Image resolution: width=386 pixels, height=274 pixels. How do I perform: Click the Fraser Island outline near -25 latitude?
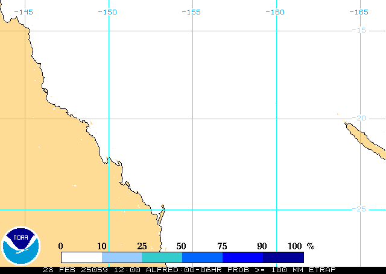point(161,214)
